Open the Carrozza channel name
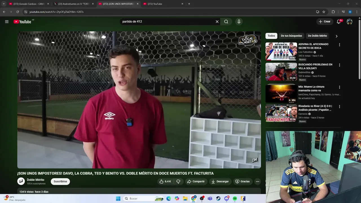361x203 pixels. click(x=303, y=114)
